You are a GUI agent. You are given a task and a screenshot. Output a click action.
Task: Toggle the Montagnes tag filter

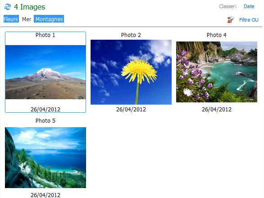tap(49, 19)
